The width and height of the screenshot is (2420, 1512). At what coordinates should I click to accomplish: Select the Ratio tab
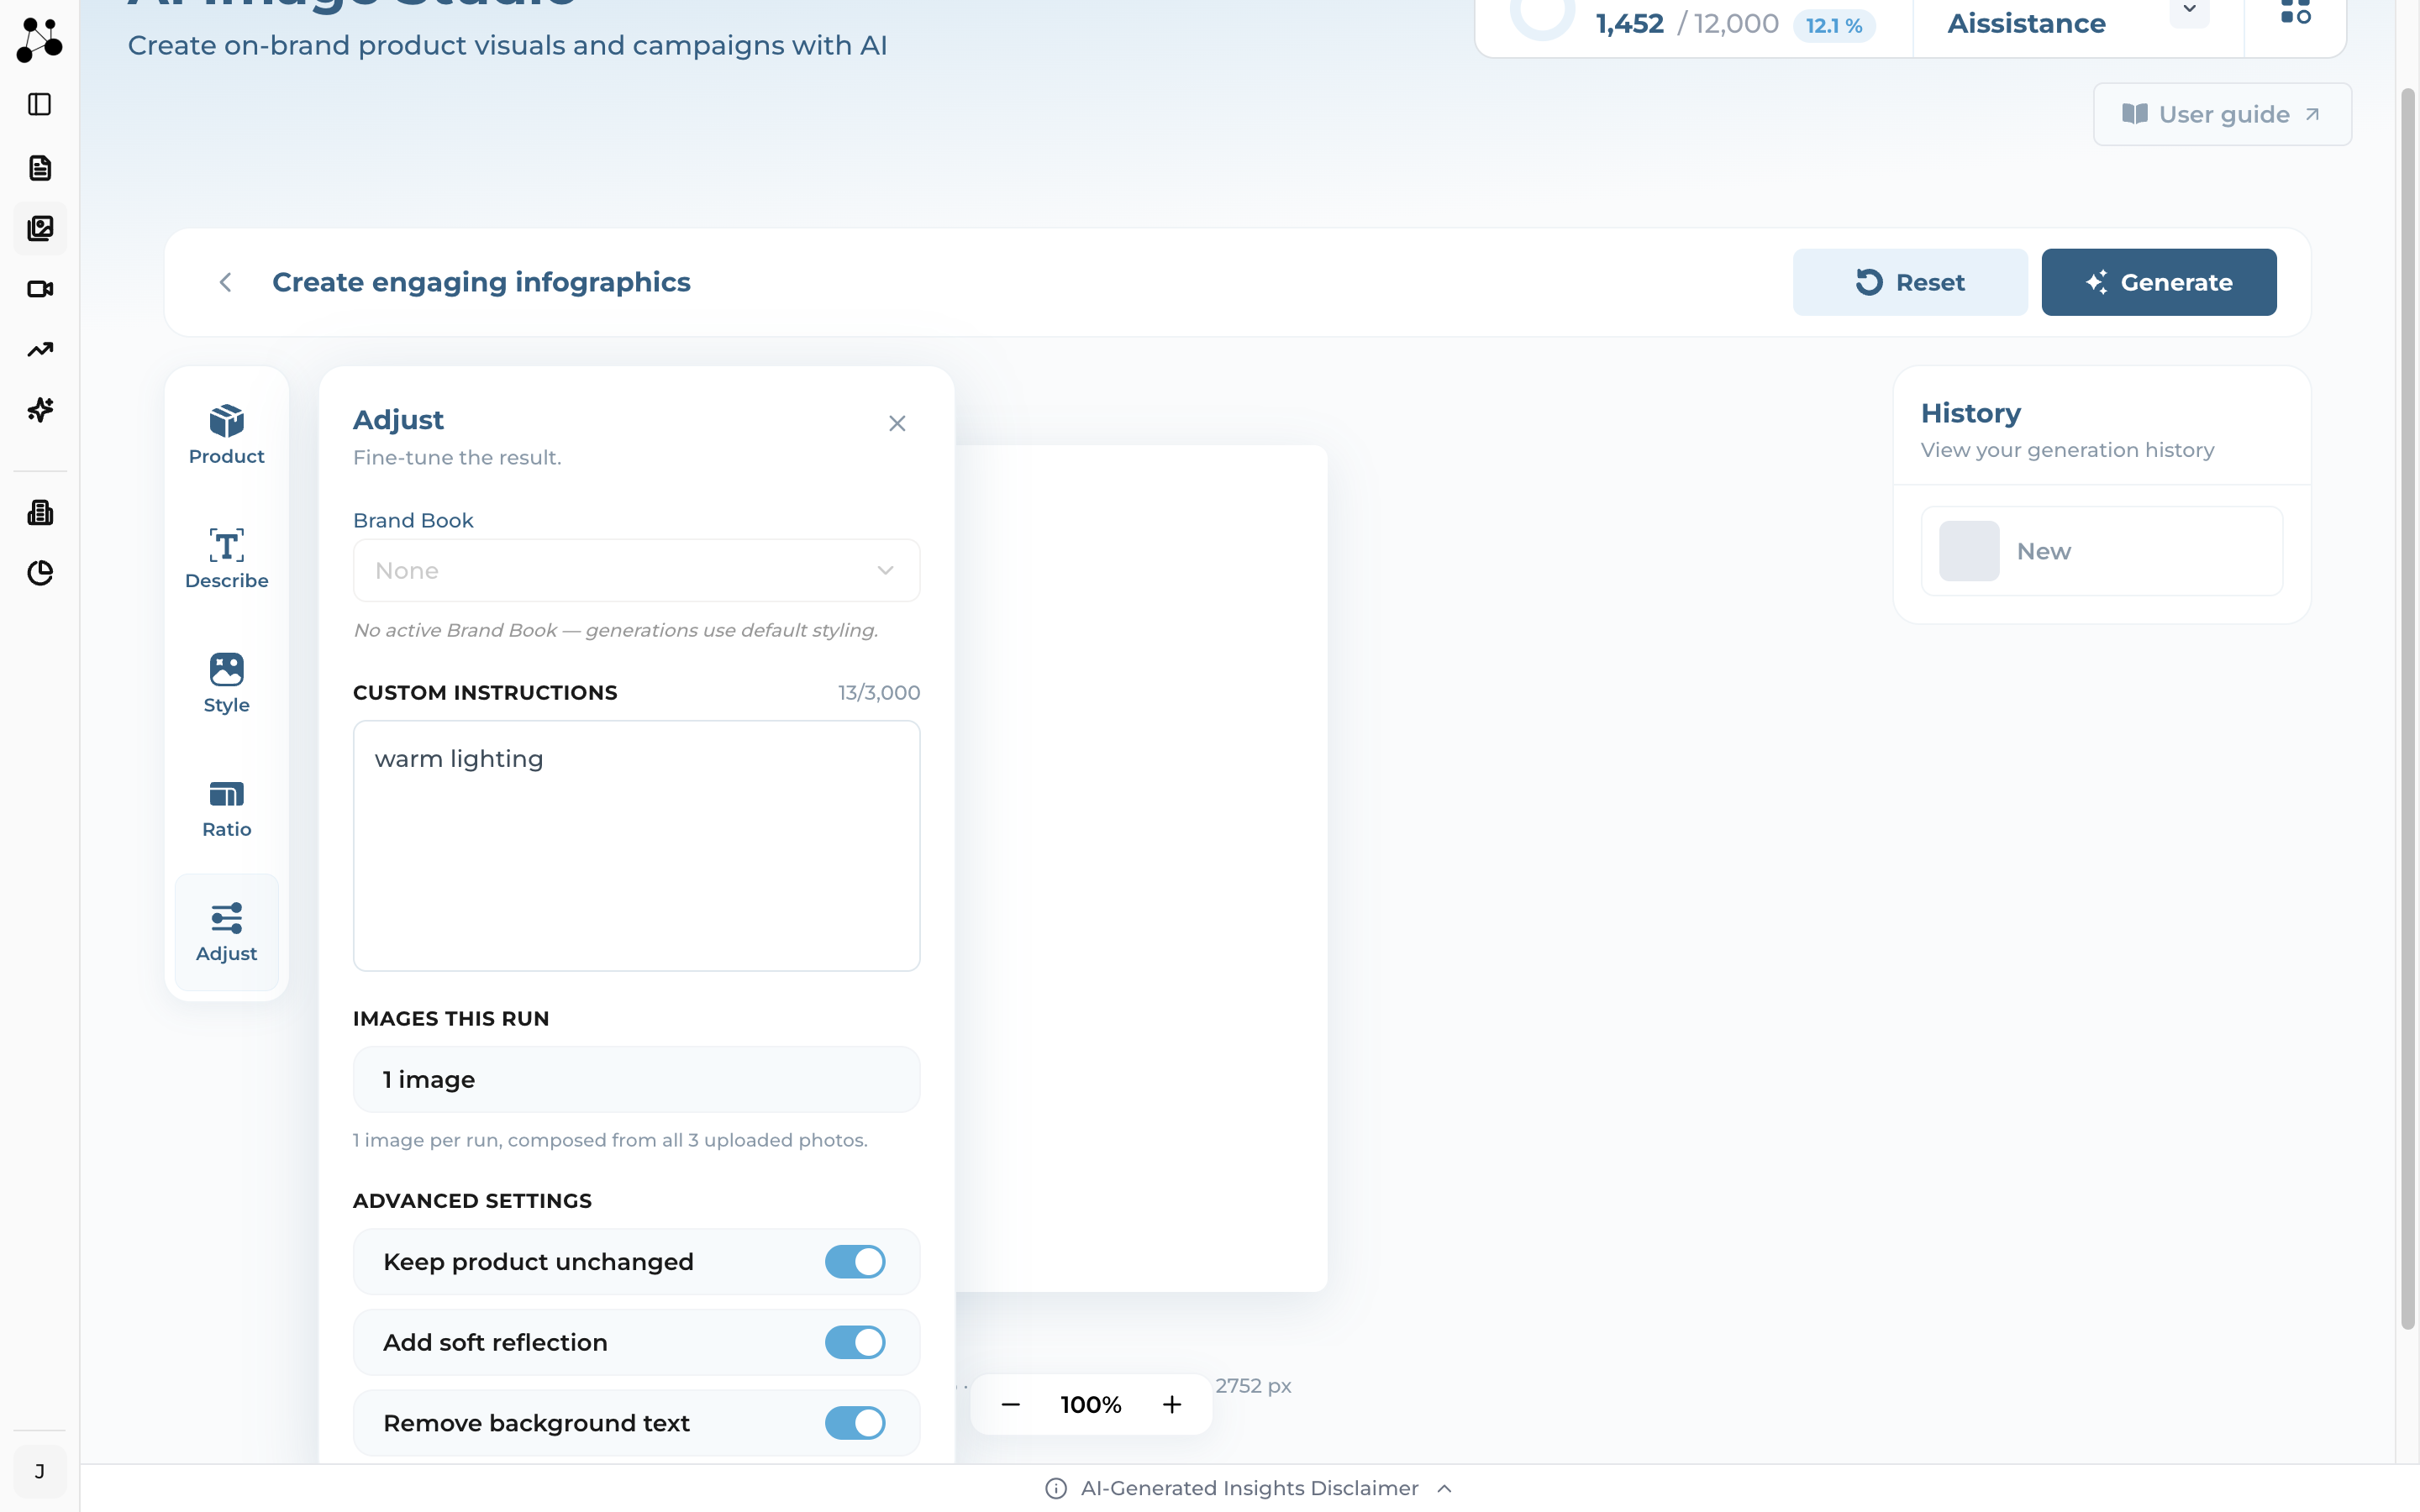[227, 808]
